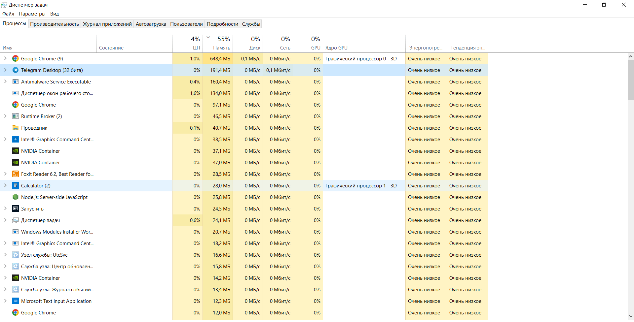Switch to the Журнал приложений tab
Screen dimensions: 634x322
(107, 24)
